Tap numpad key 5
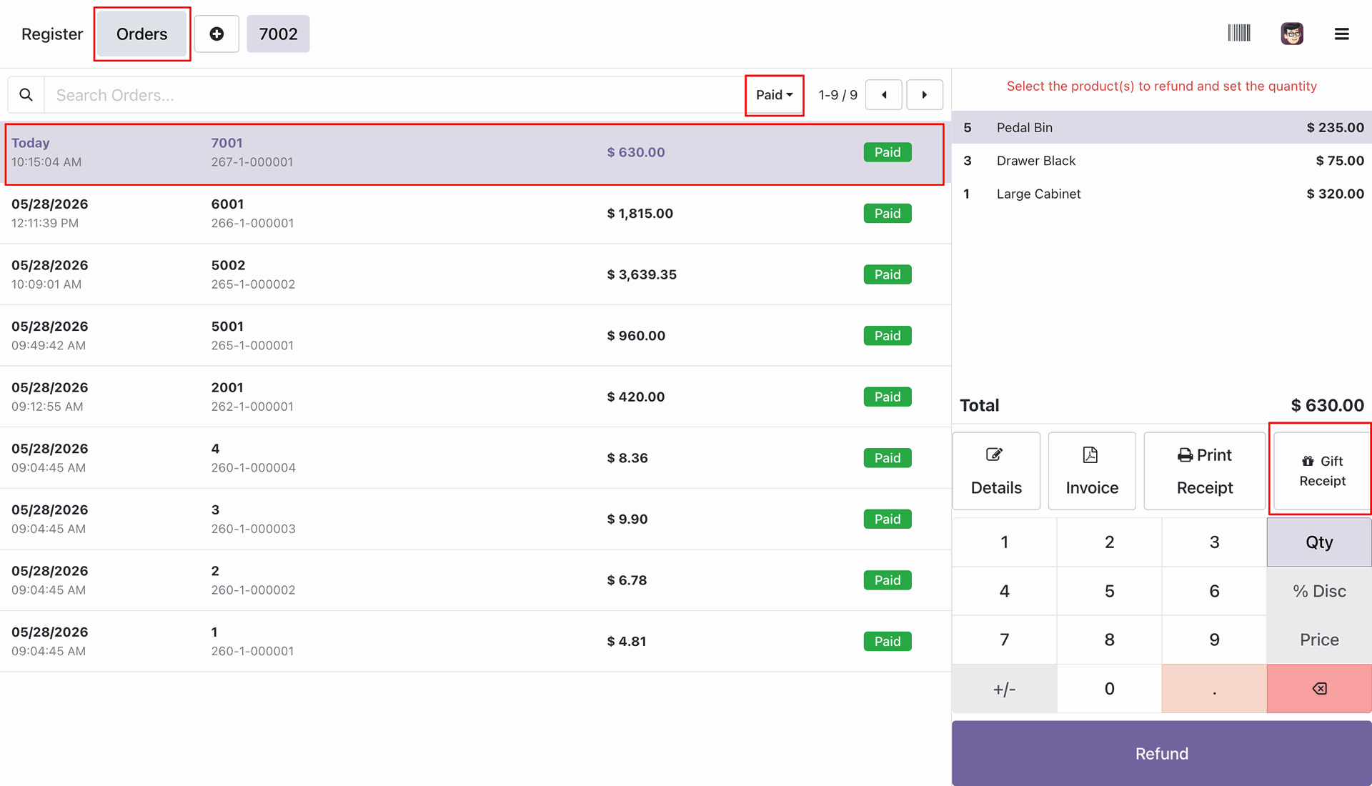The height and width of the screenshot is (786, 1372). [1109, 591]
